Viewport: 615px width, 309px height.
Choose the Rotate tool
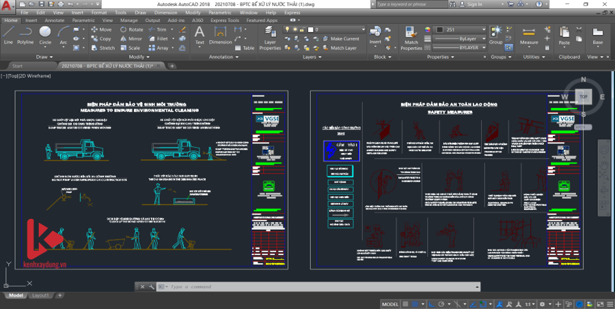point(132,30)
